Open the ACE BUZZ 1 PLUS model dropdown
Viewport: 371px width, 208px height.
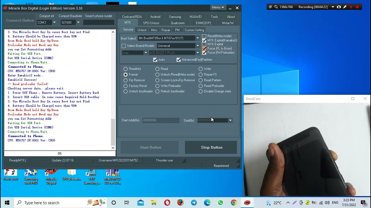click(198, 53)
